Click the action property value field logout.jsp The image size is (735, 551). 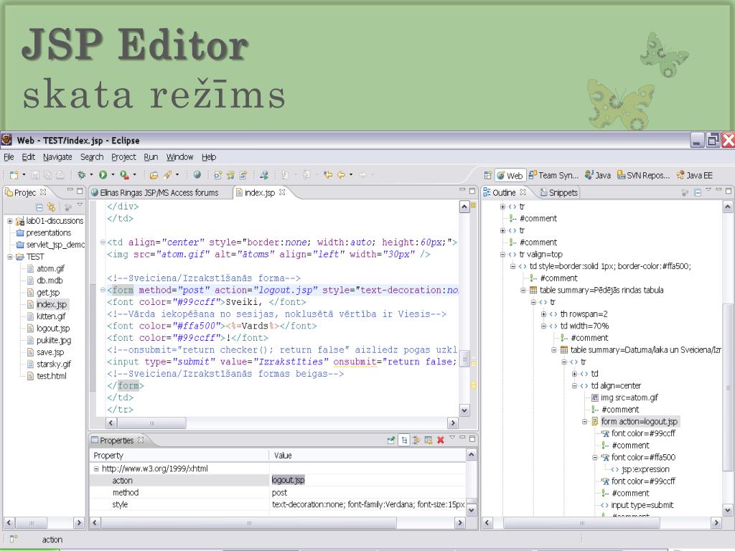click(368, 480)
